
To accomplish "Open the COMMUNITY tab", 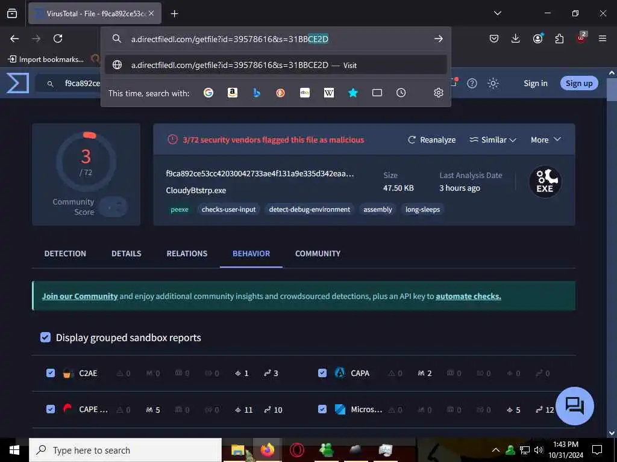I will coord(318,253).
